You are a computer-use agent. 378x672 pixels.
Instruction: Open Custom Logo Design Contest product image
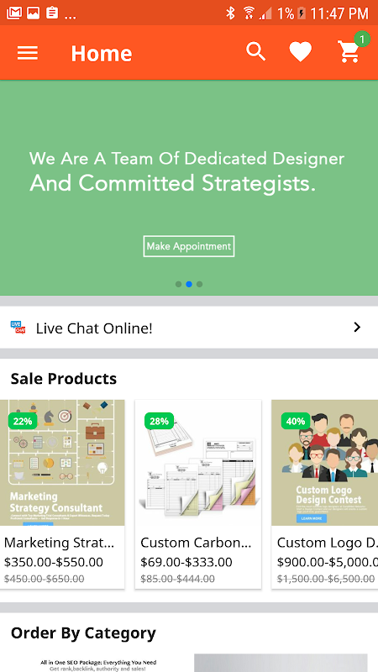coord(325,463)
